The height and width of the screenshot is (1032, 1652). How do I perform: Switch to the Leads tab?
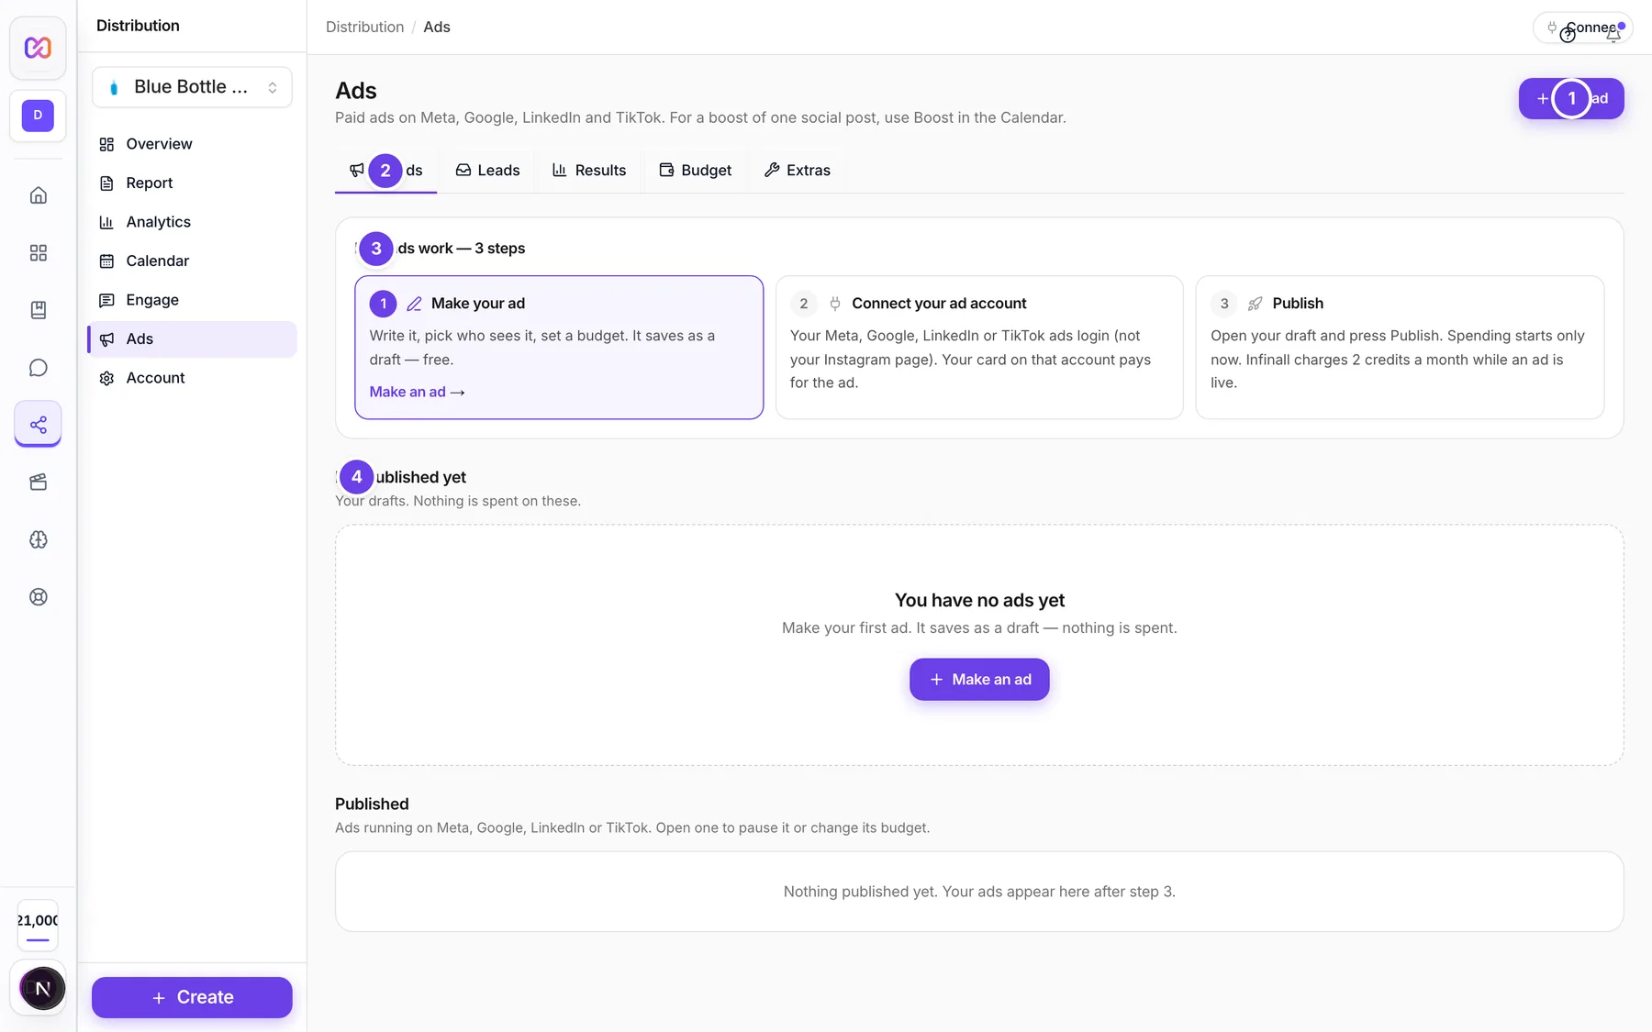(x=487, y=171)
